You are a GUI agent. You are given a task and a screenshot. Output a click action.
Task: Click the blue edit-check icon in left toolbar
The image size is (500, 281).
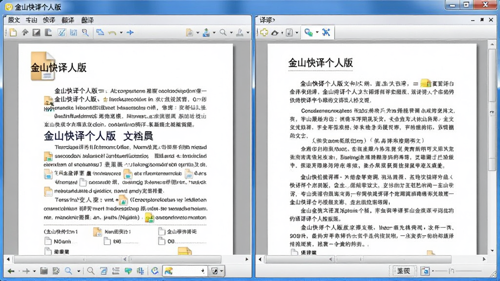tap(61, 33)
